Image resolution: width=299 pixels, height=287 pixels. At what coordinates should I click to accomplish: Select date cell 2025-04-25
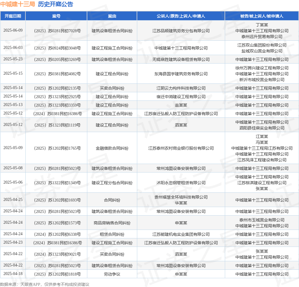(x=13, y=200)
